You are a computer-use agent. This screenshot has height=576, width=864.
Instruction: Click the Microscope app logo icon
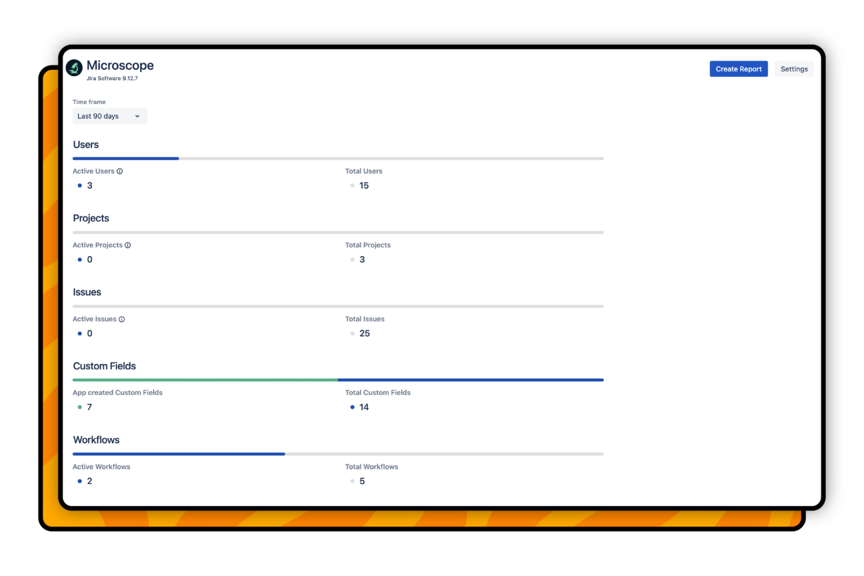pos(73,67)
